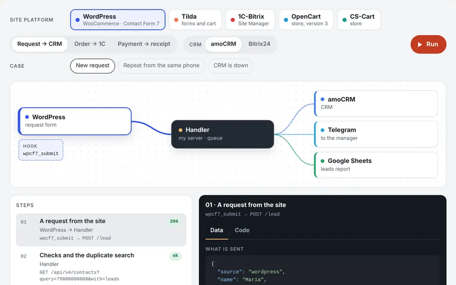Click the 200 status badge

174,221
